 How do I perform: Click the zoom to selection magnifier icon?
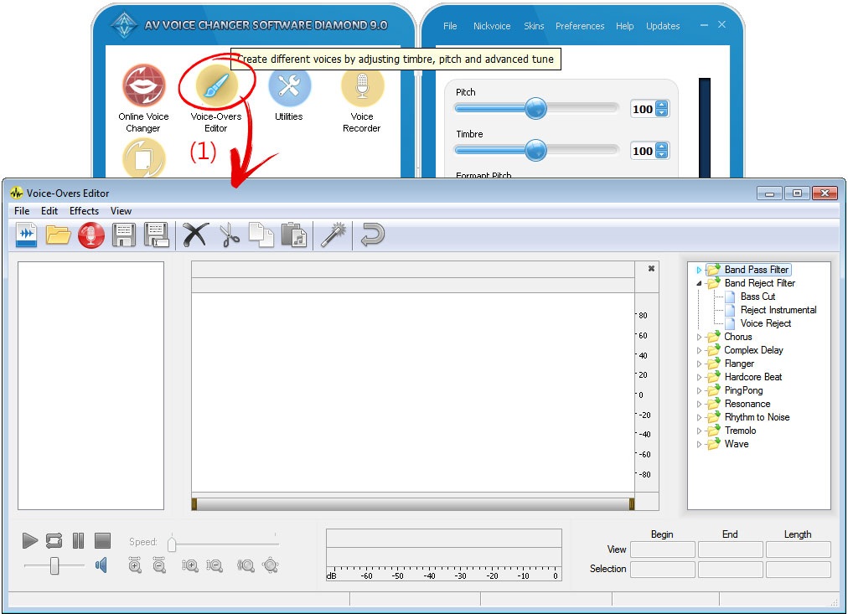point(246,566)
